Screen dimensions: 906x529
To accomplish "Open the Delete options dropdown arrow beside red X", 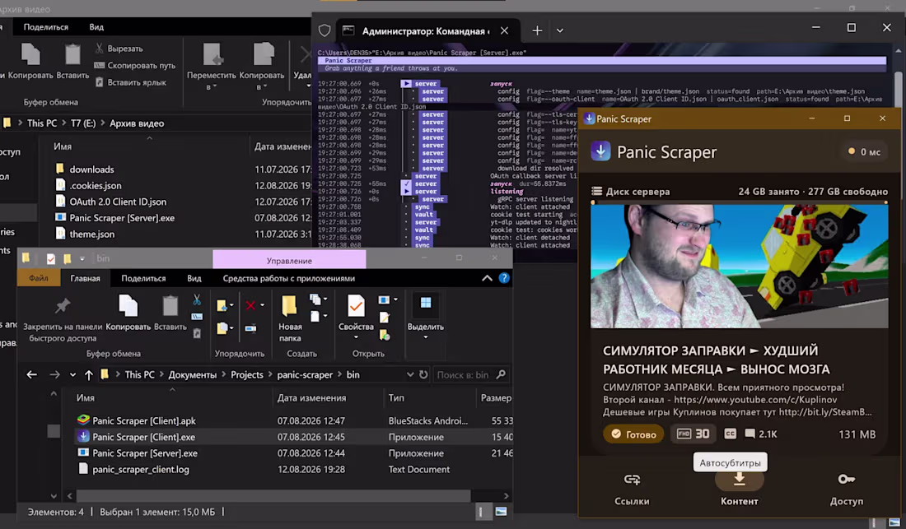I will [262, 305].
